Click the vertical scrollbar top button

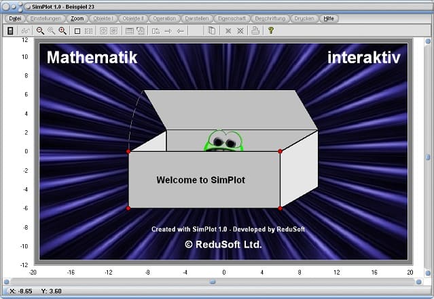point(428,41)
